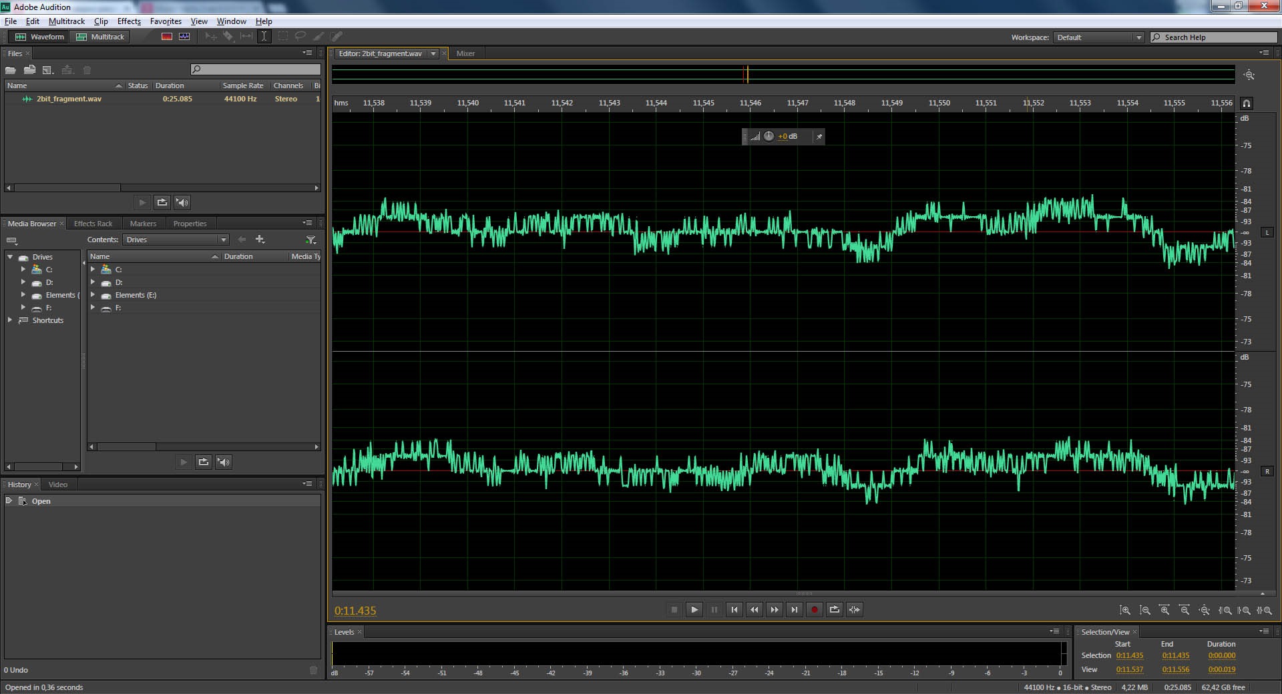Screen dimensions: 1282x694
Task: Click zoom out amplitude icon
Action: point(1144,610)
